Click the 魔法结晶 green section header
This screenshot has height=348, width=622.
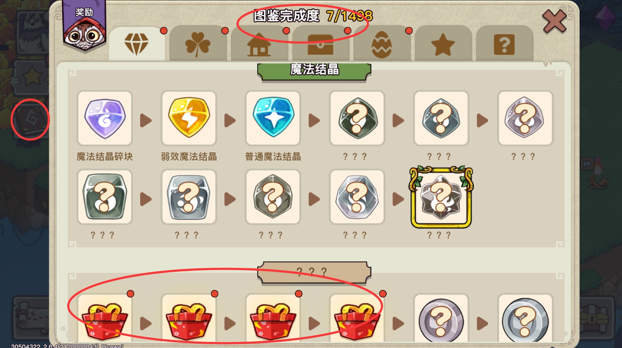(x=314, y=71)
